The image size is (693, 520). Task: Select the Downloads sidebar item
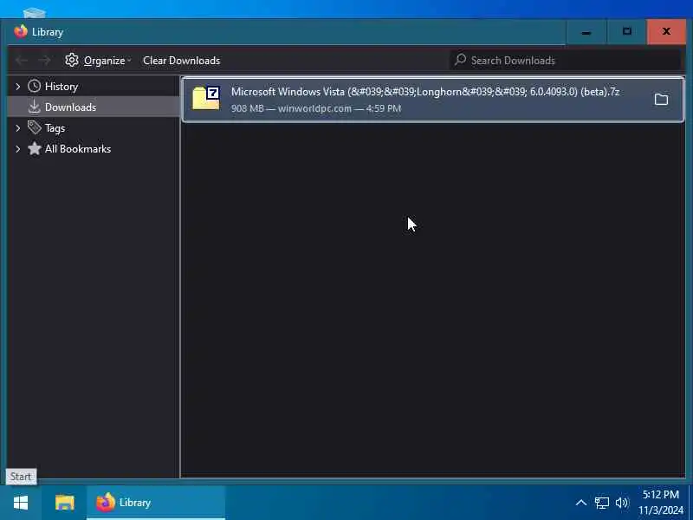pos(94,107)
